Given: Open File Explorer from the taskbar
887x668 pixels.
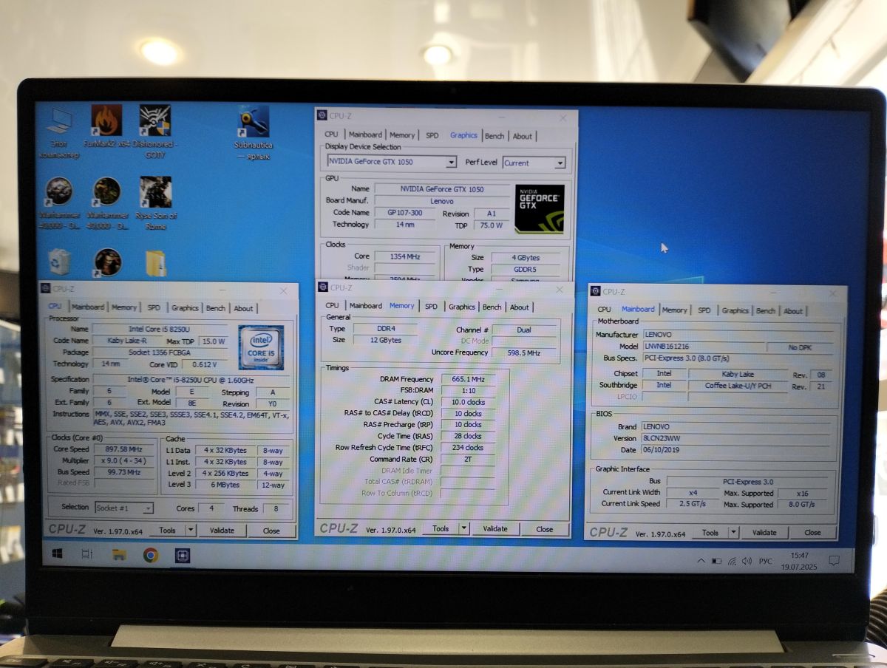Looking at the screenshot, I should pyautogui.click(x=118, y=554).
